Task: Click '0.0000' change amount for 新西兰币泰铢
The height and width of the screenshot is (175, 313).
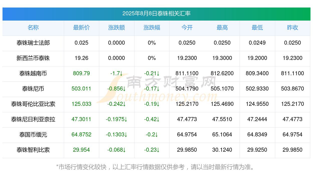Action: pos(117,58)
